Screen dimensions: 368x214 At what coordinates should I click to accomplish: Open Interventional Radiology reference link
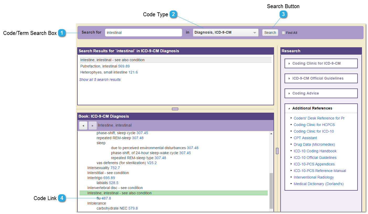click(314, 177)
